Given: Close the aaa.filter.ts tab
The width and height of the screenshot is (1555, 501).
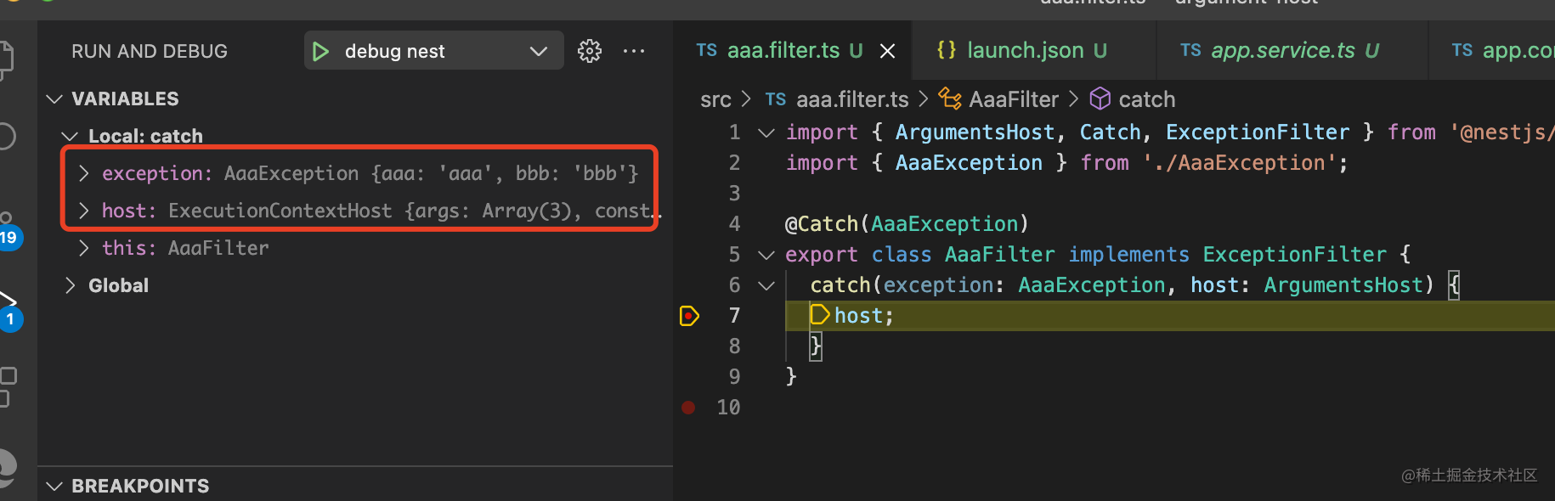Looking at the screenshot, I should 887,52.
